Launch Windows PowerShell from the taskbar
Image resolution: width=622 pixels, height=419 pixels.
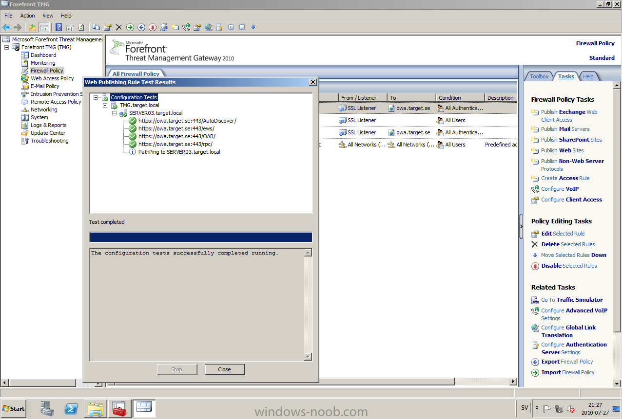tap(71, 408)
